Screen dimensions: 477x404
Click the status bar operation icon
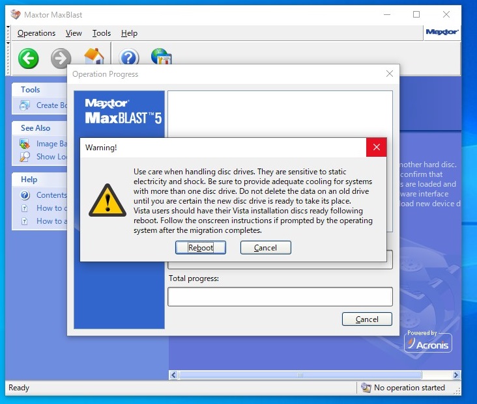point(366,388)
